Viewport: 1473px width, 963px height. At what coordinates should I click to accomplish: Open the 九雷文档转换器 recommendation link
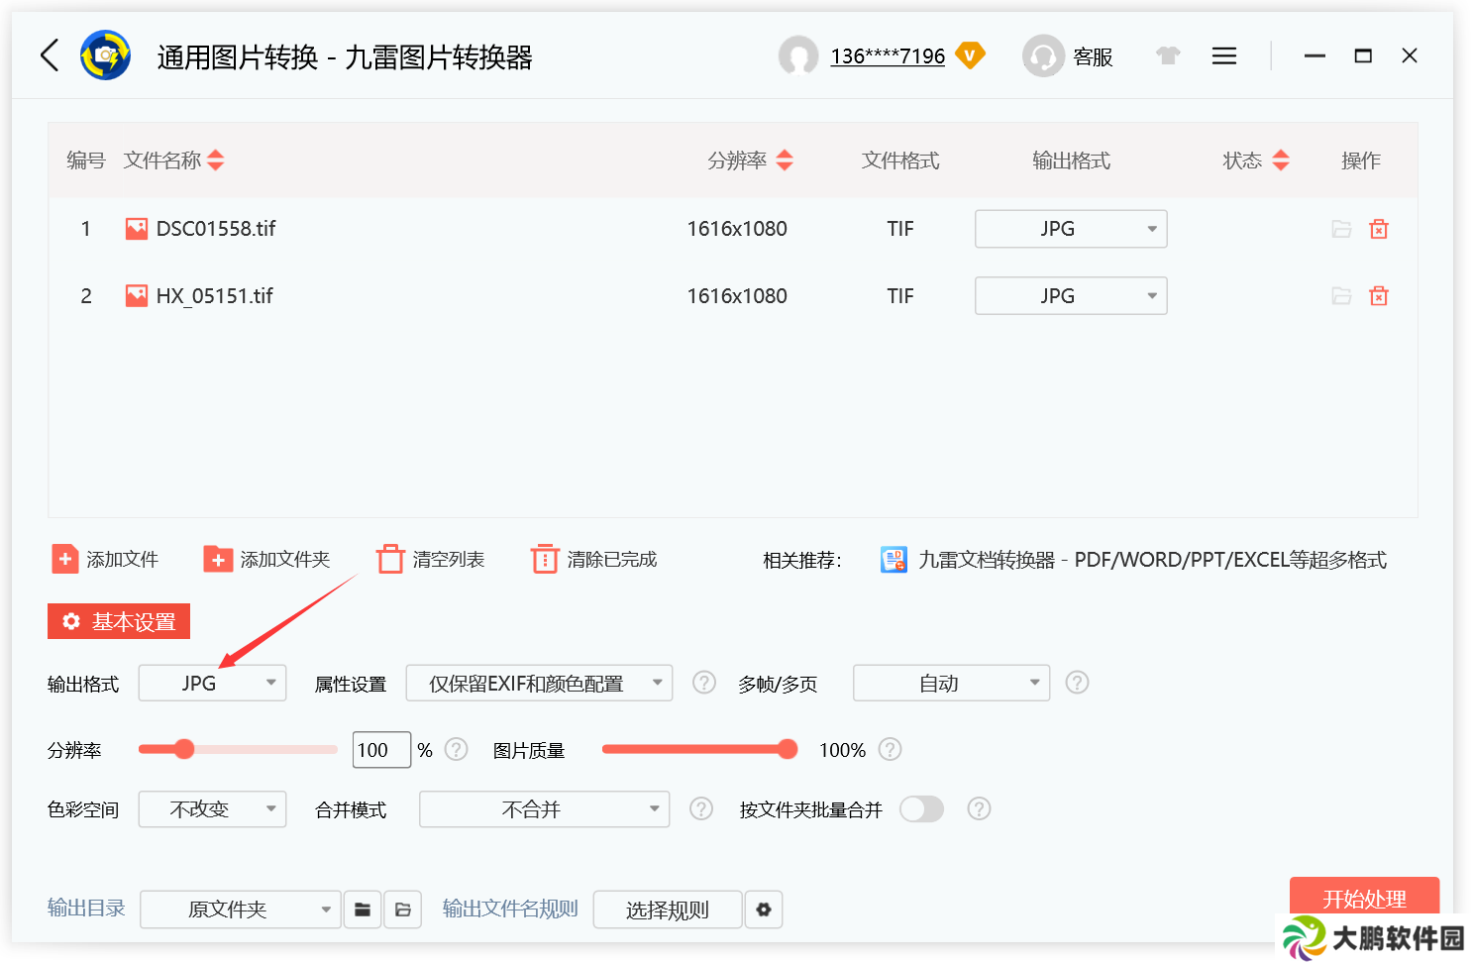tap(1153, 560)
